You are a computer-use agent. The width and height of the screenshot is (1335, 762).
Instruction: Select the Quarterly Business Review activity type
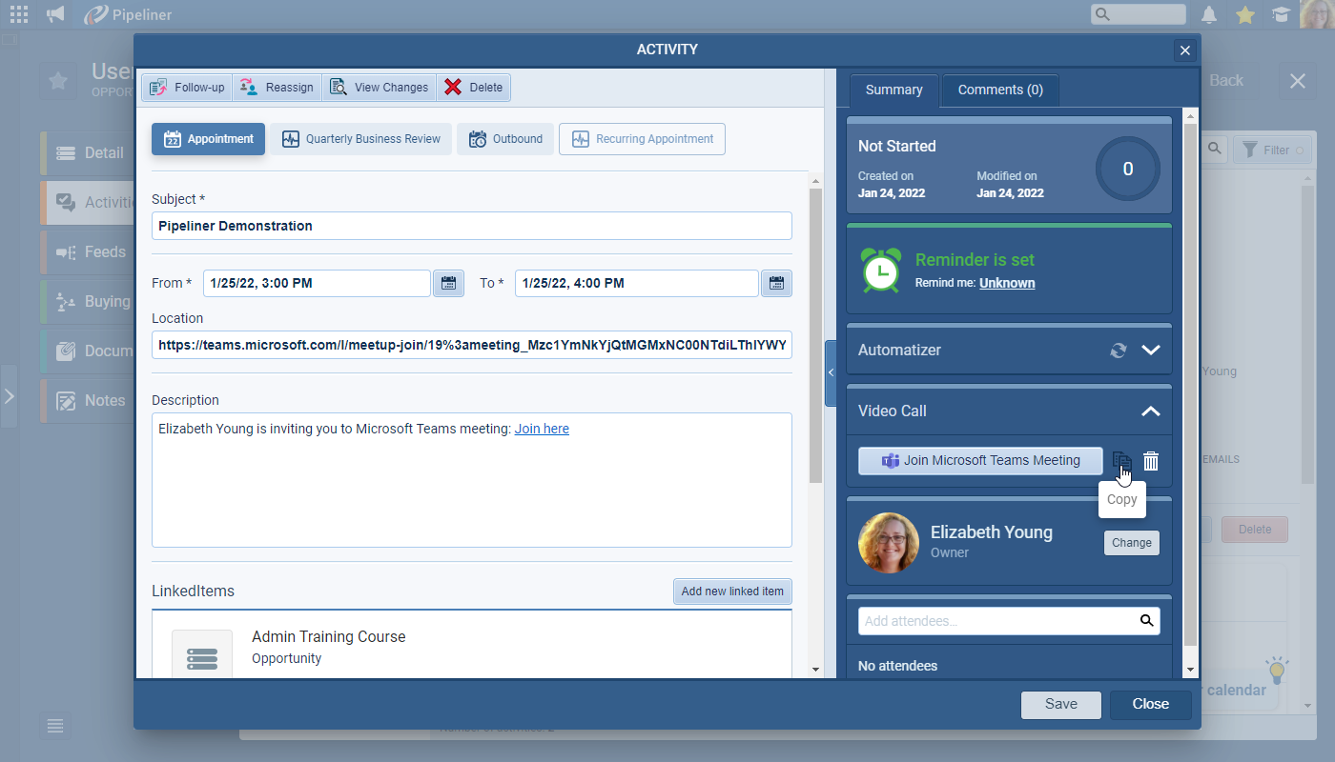tap(360, 139)
